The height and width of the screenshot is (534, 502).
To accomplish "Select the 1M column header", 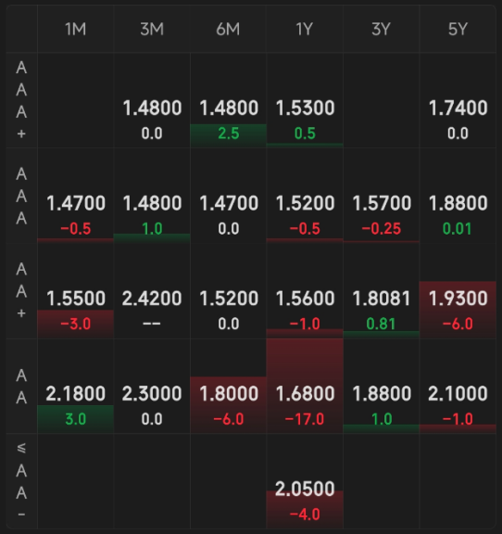I will click(x=76, y=30).
